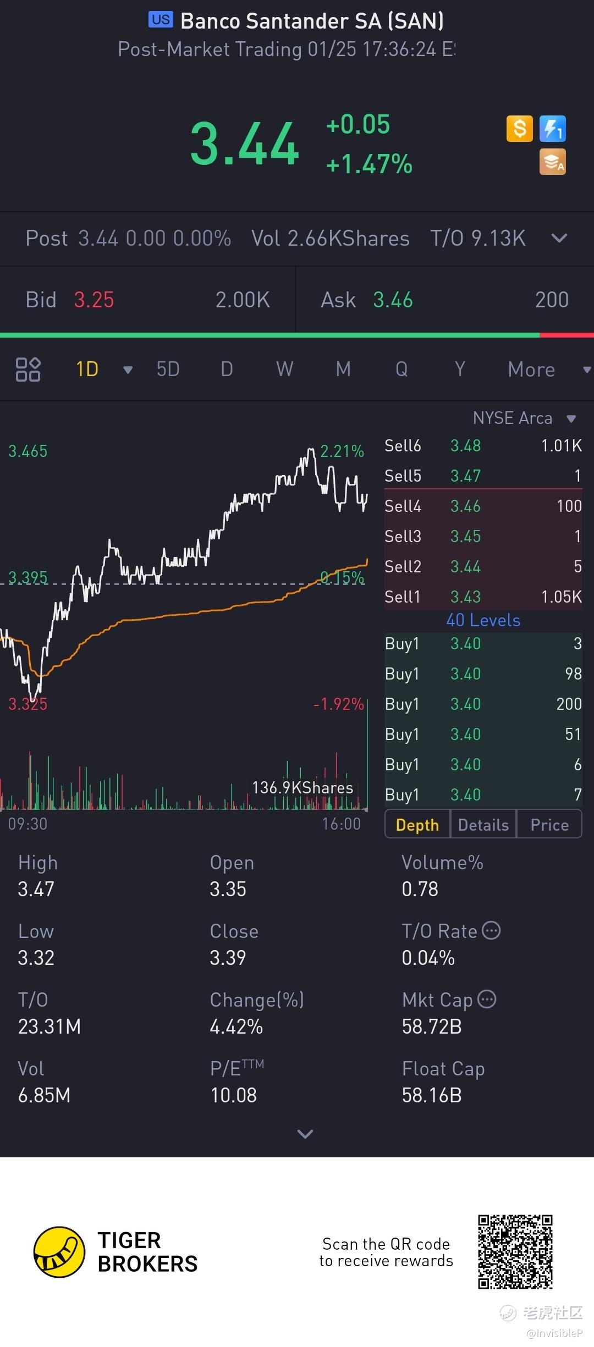Tap the US market flag badge

click(161, 20)
